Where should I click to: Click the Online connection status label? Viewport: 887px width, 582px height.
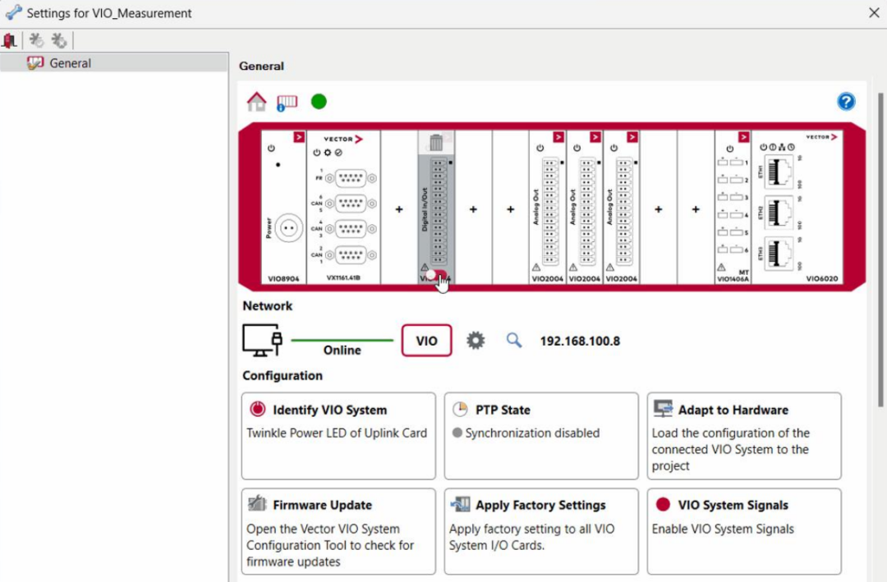(342, 351)
